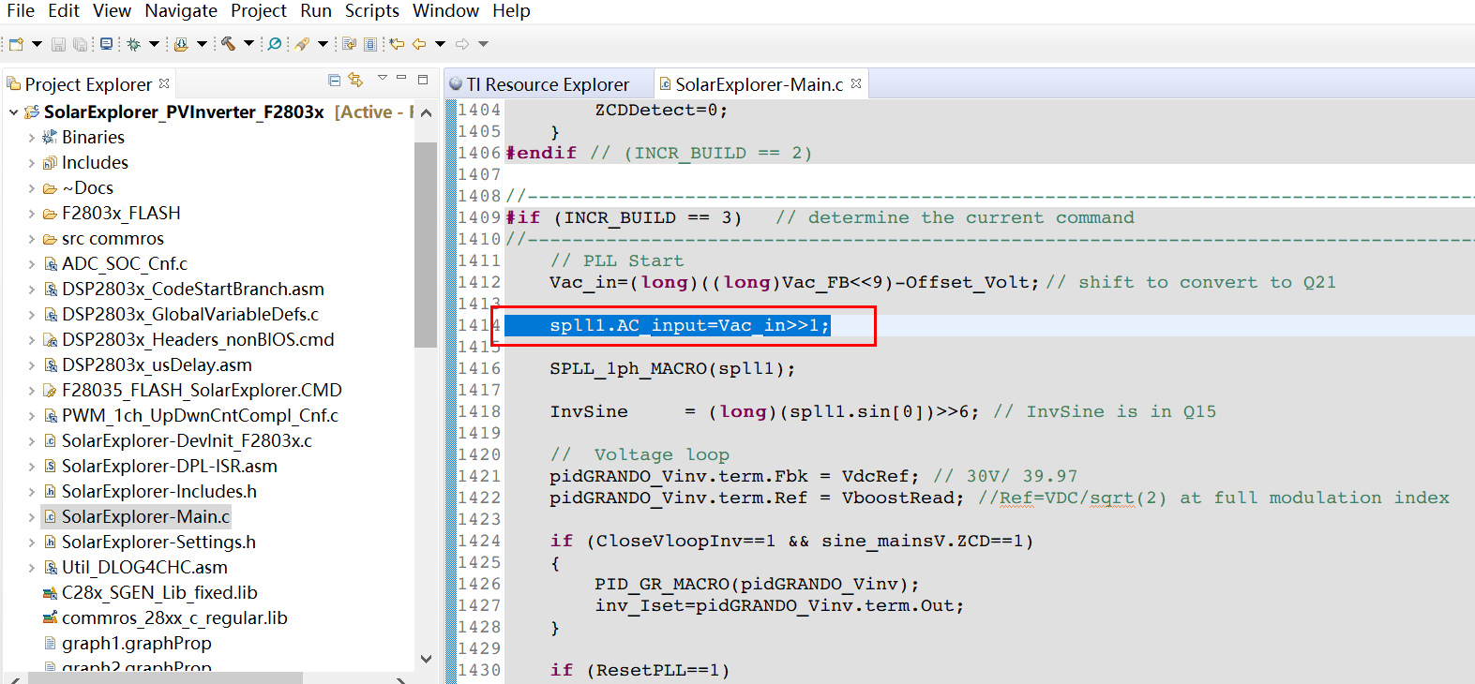Click the blue list document toolbar icon
Image resolution: width=1475 pixels, height=684 pixels.
(x=370, y=44)
